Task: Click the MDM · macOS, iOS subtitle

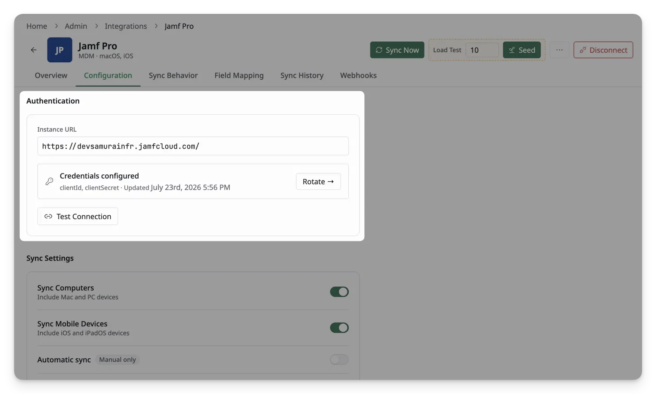Action: [x=105, y=56]
